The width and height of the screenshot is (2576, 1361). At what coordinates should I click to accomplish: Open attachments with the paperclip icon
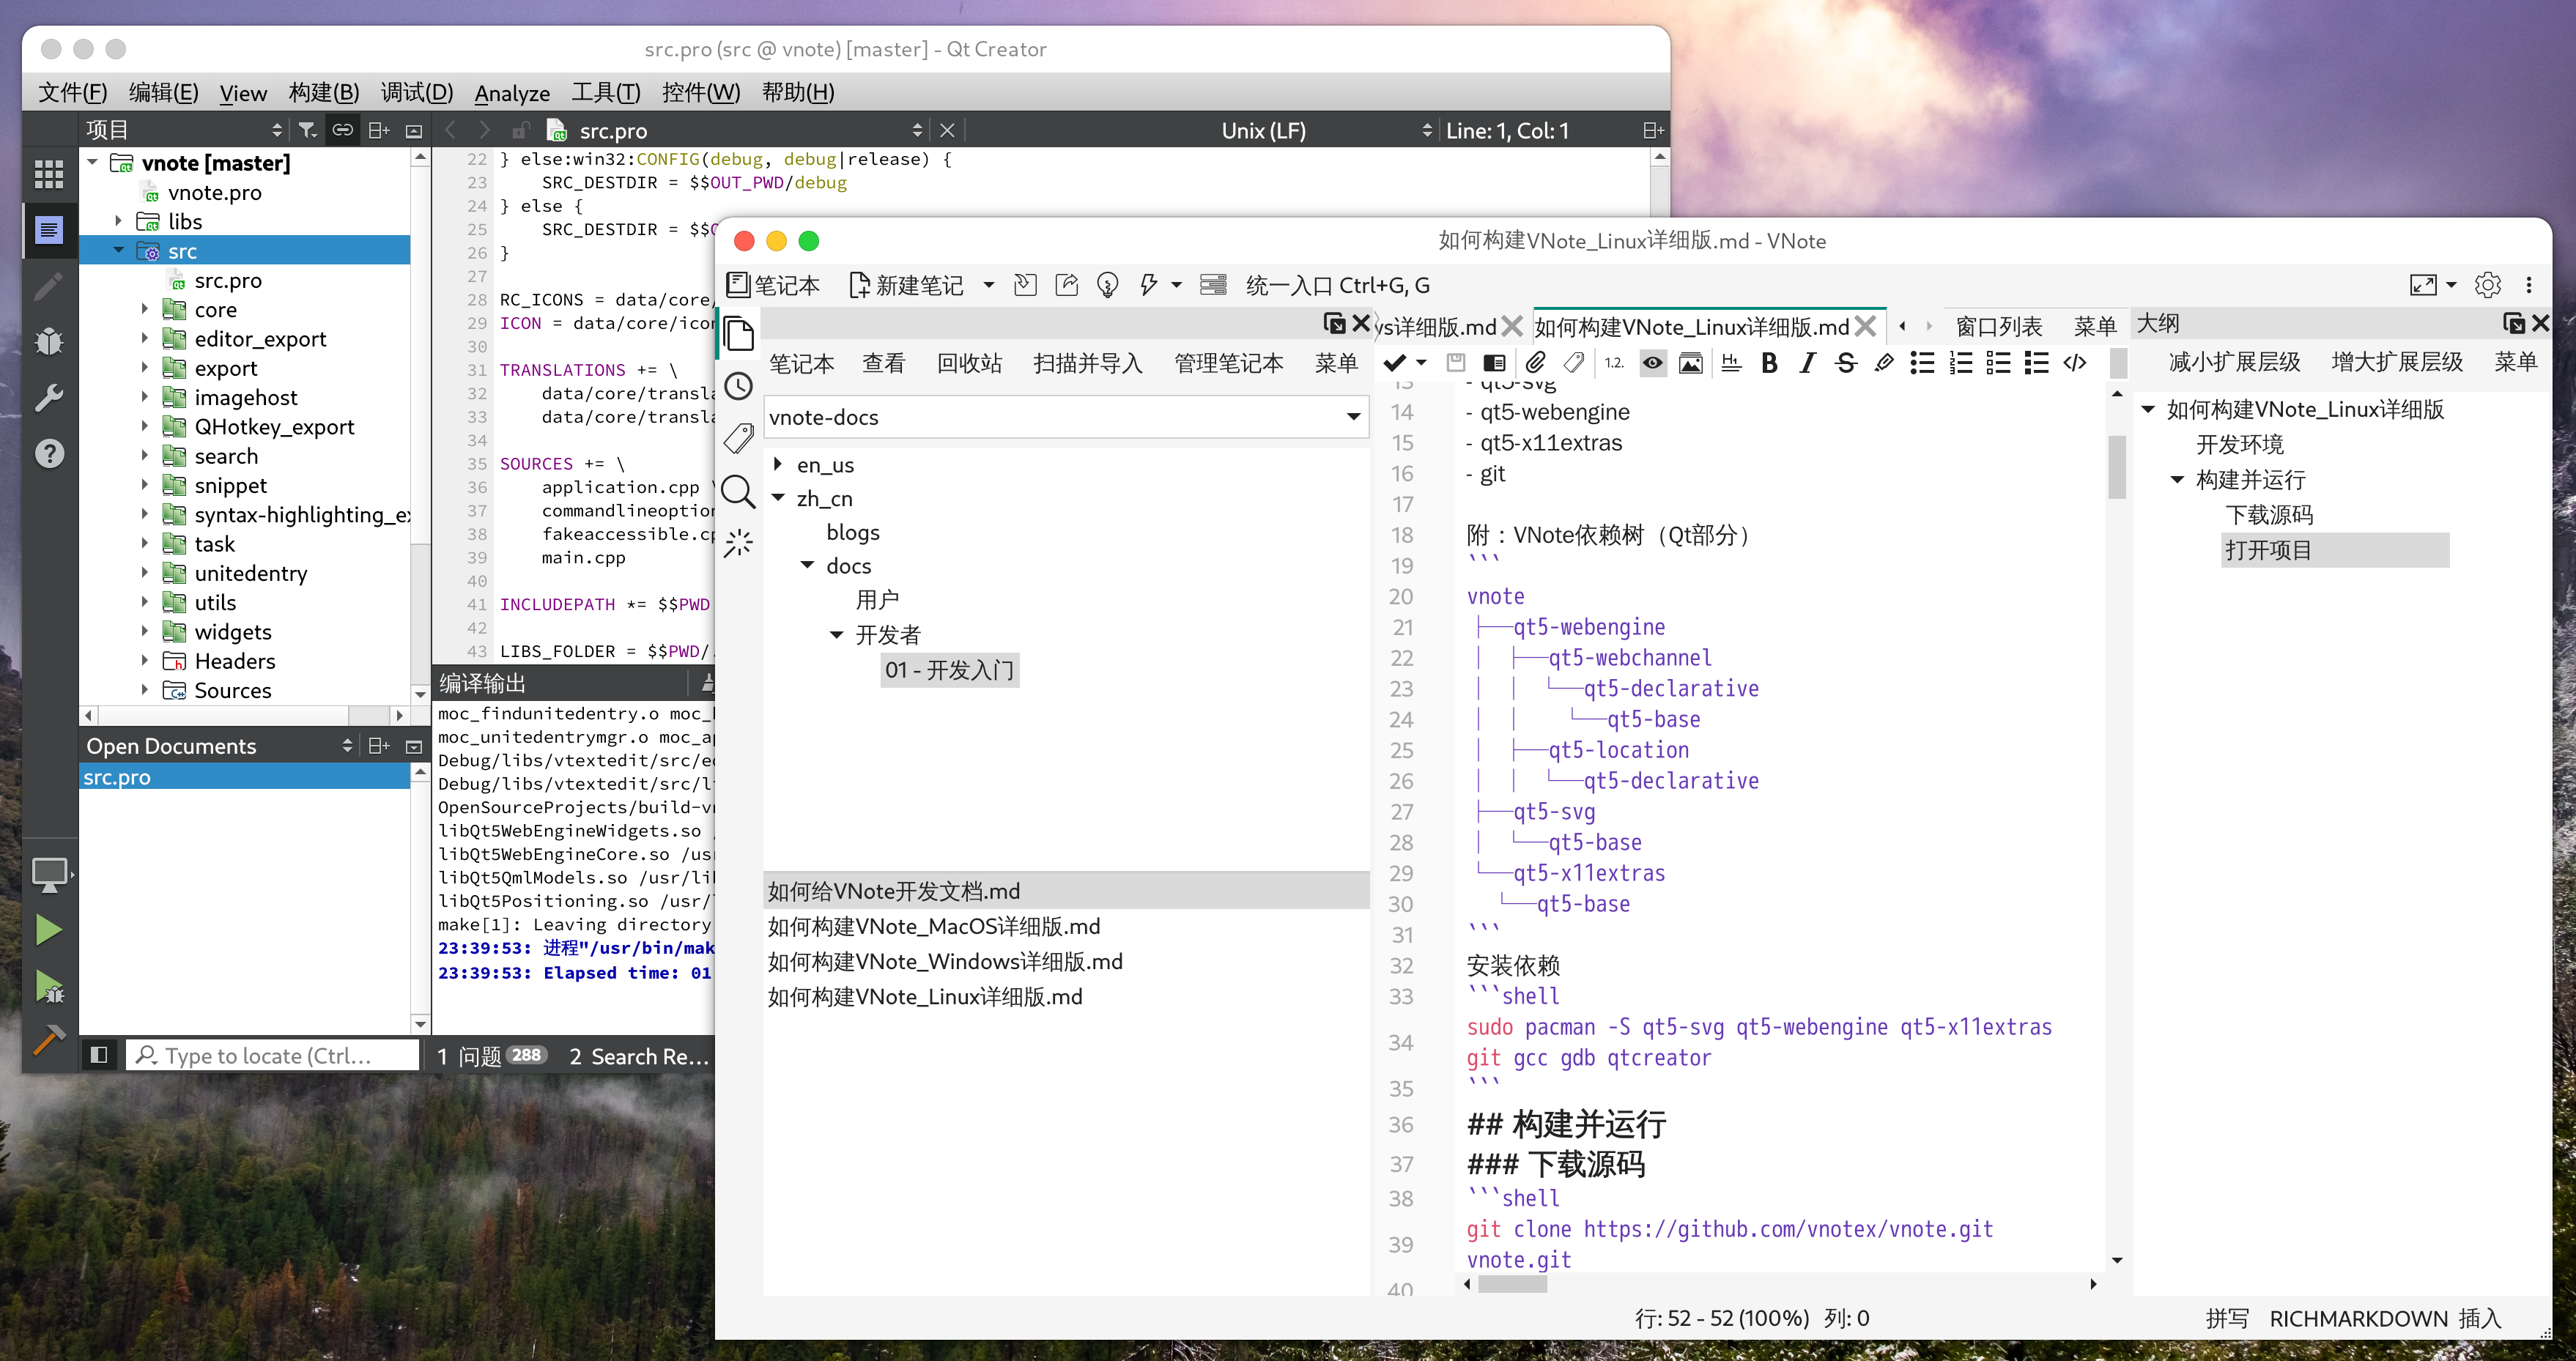[1536, 363]
